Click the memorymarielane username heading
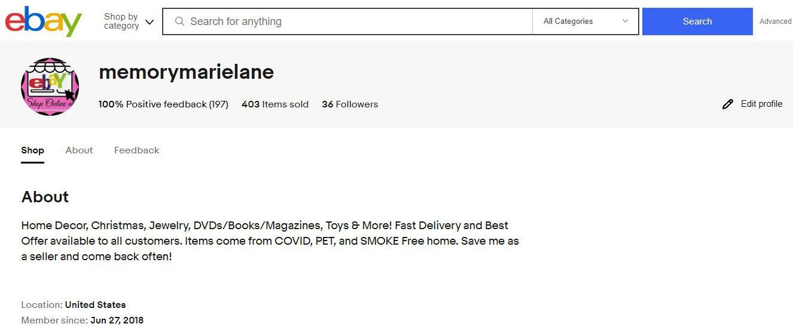Image resolution: width=793 pixels, height=333 pixels. (186, 72)
